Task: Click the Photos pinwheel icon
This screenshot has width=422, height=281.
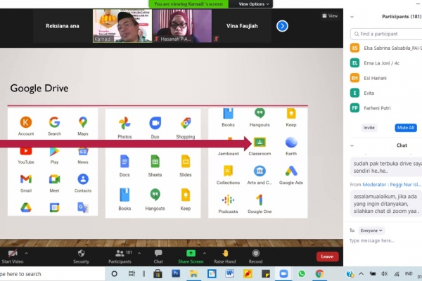Action: coord(124,124)
